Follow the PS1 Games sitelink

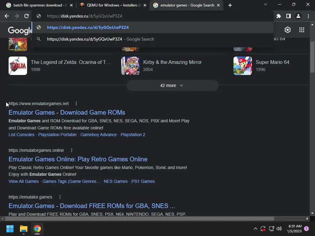click(143, 181)
